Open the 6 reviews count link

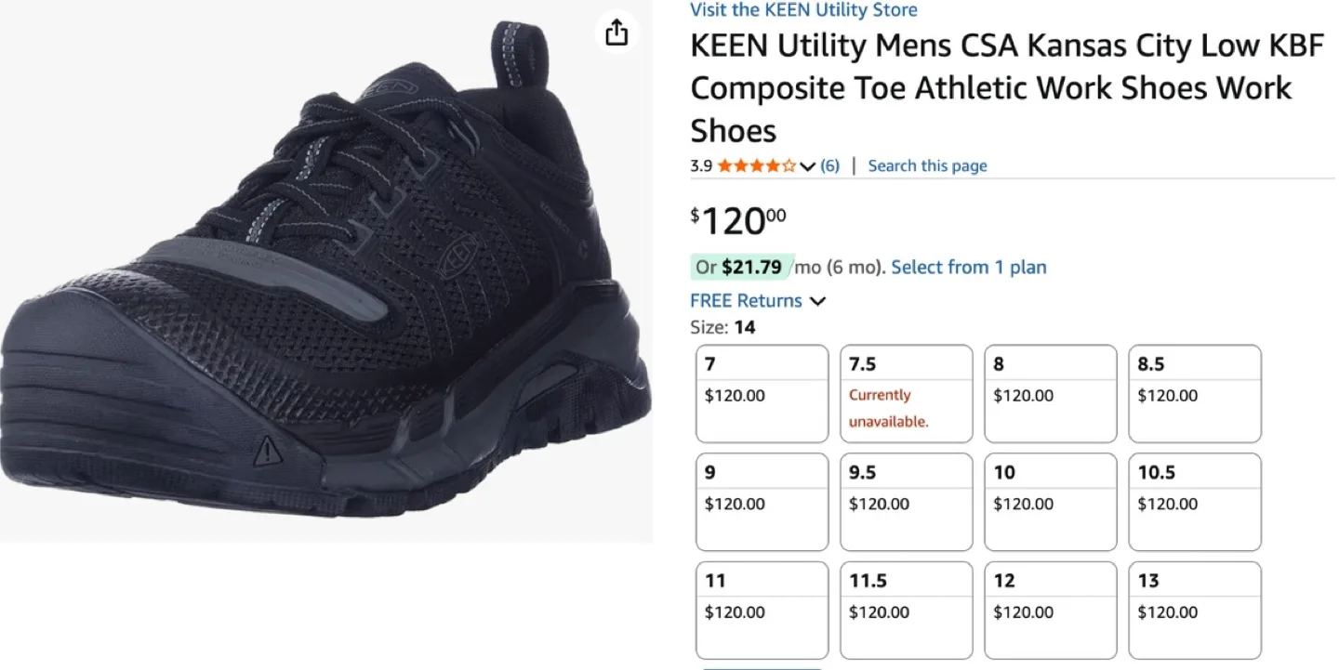point(829,166)
